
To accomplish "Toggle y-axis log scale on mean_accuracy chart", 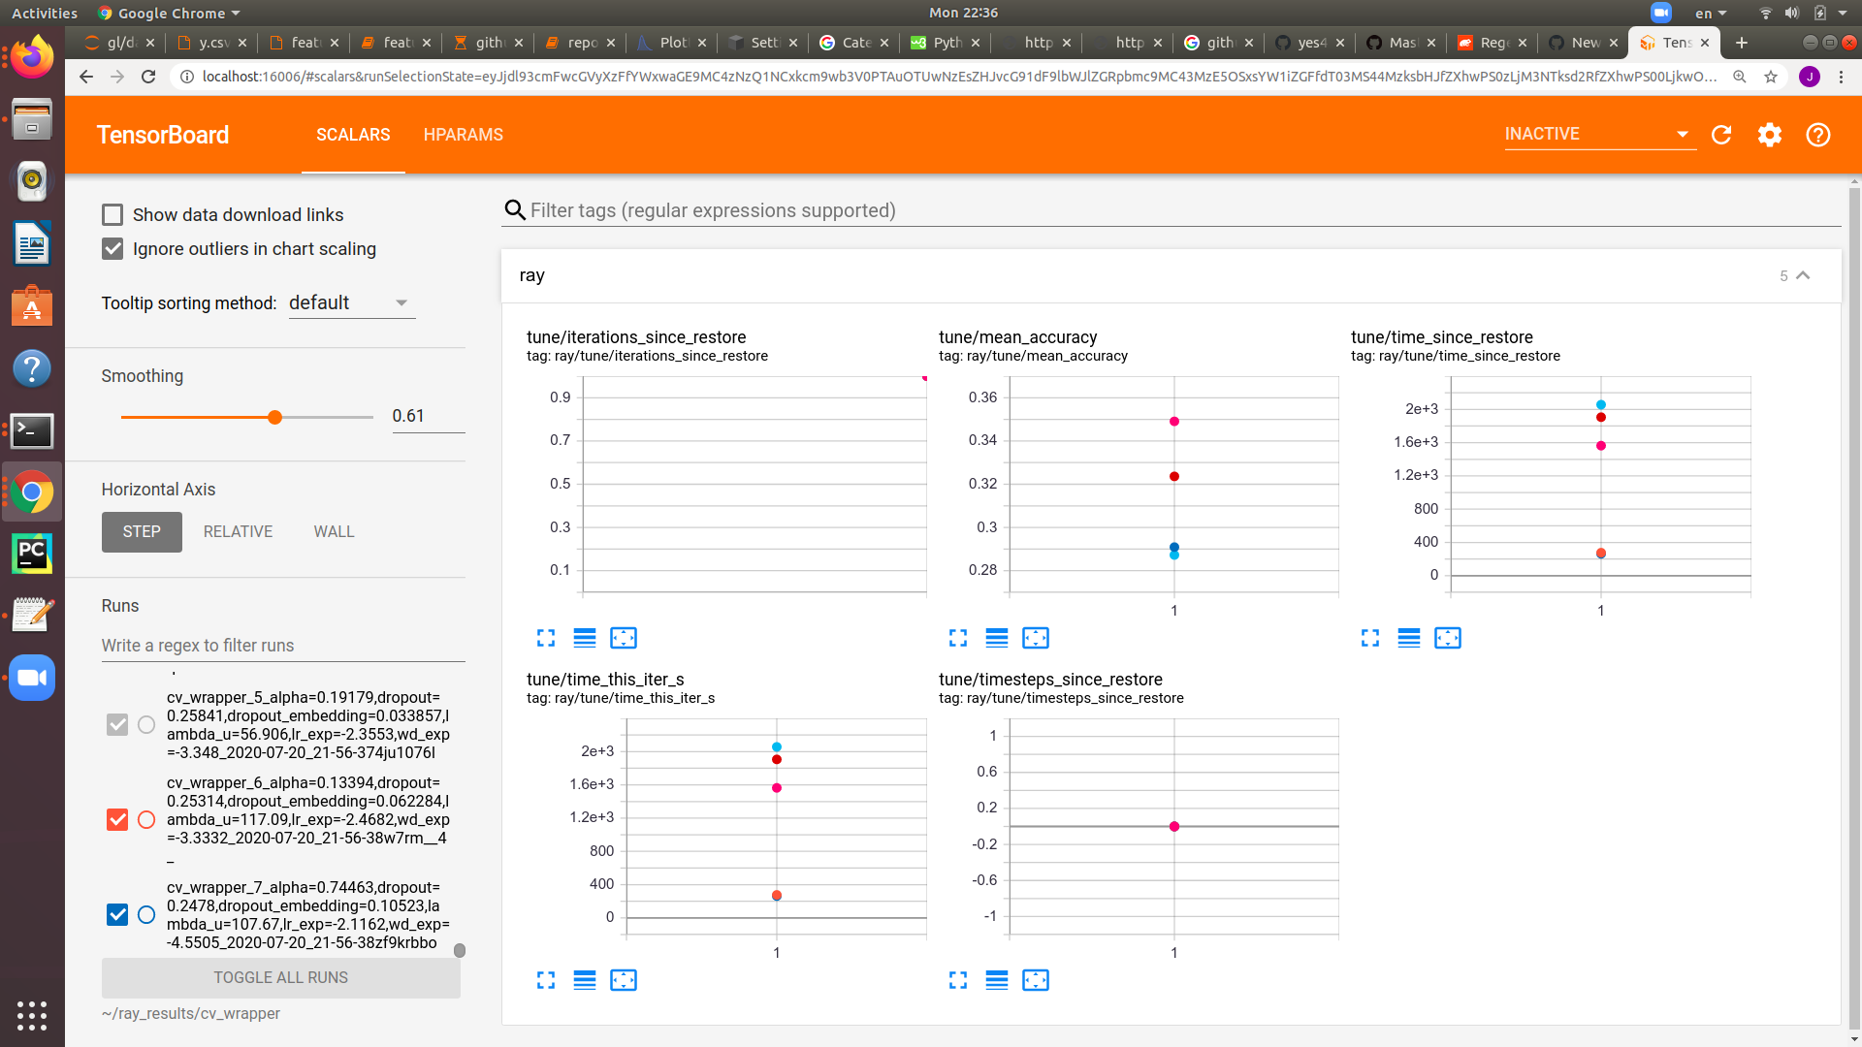I will coord(997,638).
